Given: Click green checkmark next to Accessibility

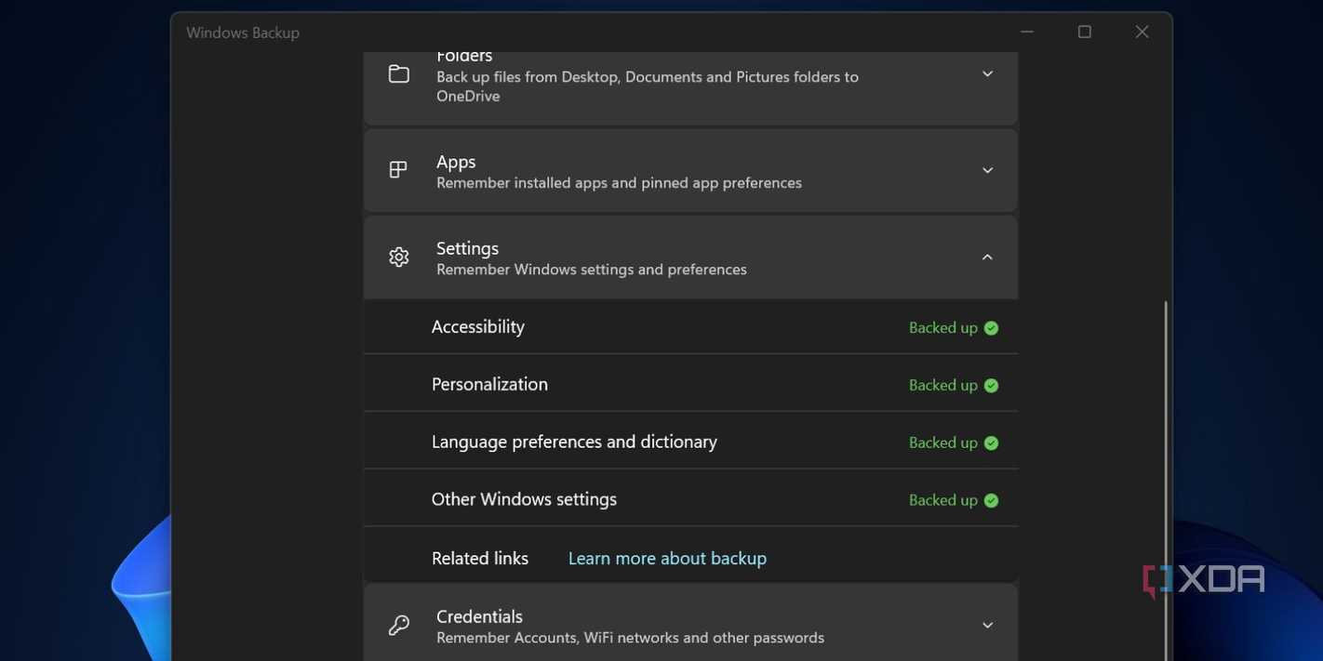Looking at the screenshot, I should 991,328.
